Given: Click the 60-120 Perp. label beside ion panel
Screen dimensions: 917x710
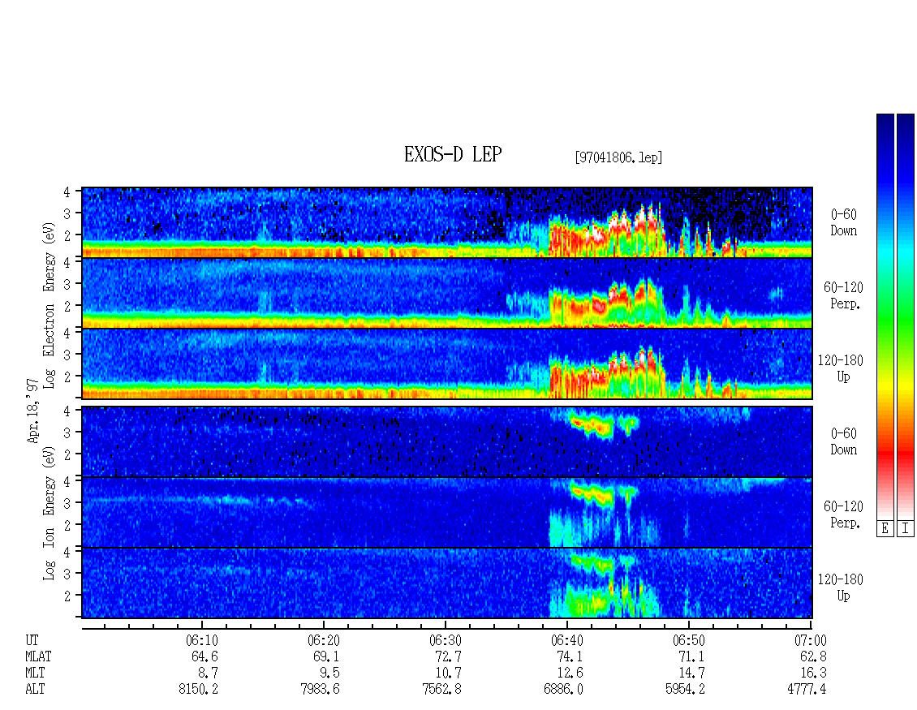Looking at the screenshot, I should tap(842, 514).
